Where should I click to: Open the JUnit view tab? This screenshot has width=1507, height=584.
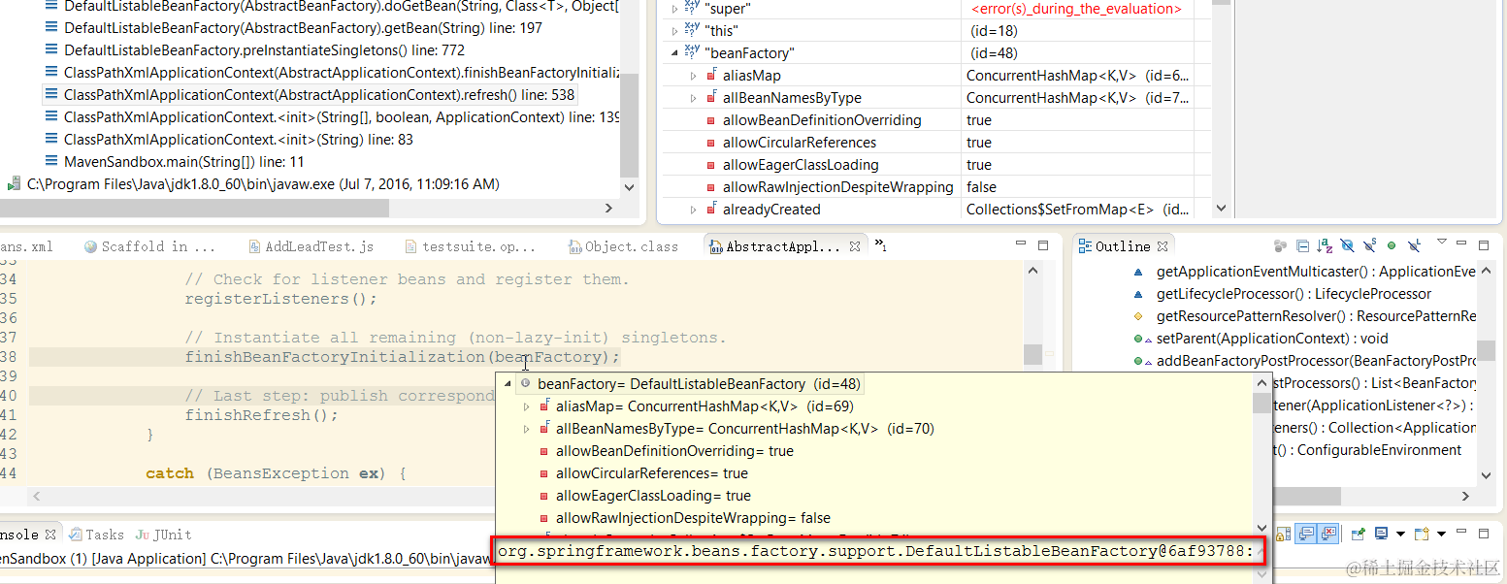163,535
